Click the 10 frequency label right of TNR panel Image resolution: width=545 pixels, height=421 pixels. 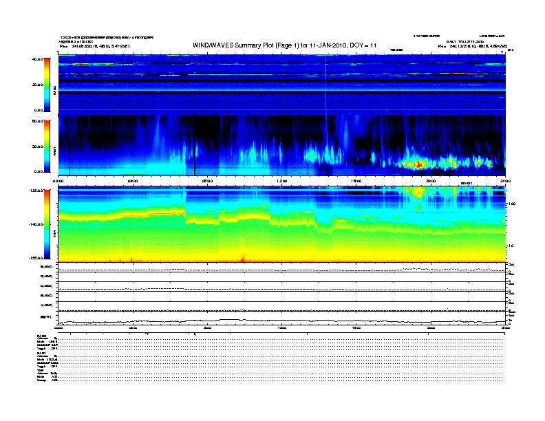[x=511, y=246]
